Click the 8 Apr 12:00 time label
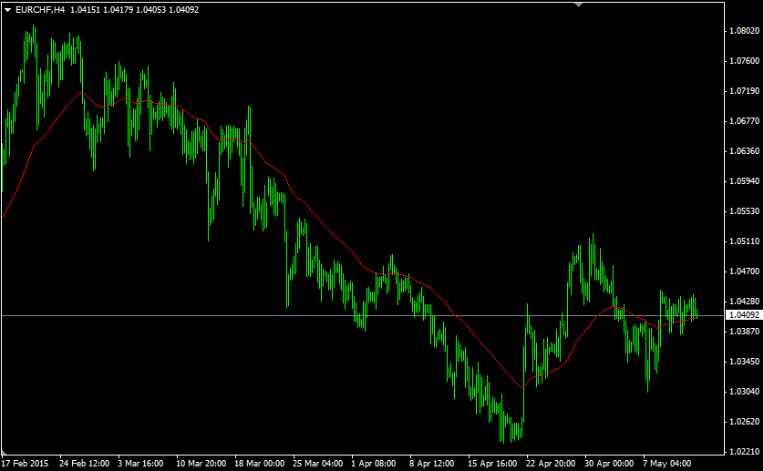Viewport: 764px width, 471px height. (x=432, y=463)
